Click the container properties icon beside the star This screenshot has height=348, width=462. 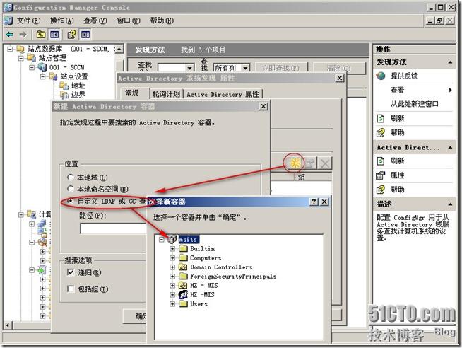tap(309, 163)
